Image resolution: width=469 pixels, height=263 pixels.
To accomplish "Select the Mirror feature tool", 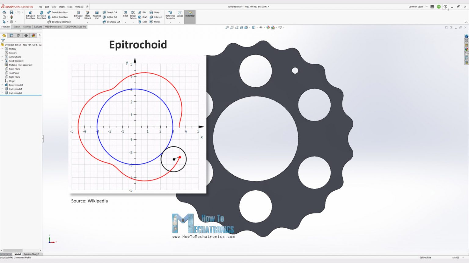I will tap(156, 22).
